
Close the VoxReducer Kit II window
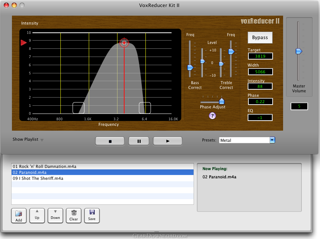[6, 5]
